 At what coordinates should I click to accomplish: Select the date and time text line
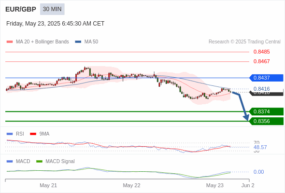pos(55,24)
